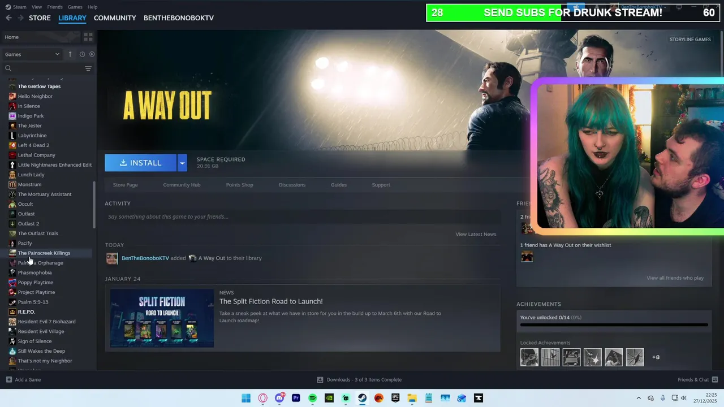This screenshot has height=407, width=724.
Task: Open the Games category dropdown
Action: (32, 54)
